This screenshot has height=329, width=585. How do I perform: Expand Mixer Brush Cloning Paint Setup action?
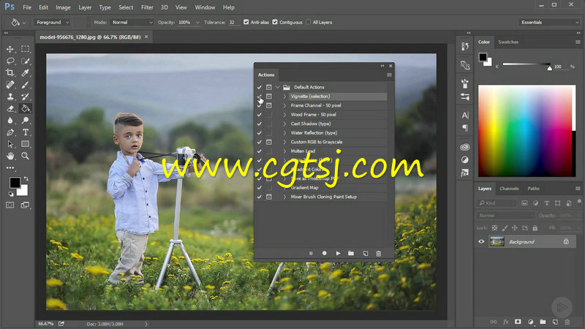coord(284,197)
